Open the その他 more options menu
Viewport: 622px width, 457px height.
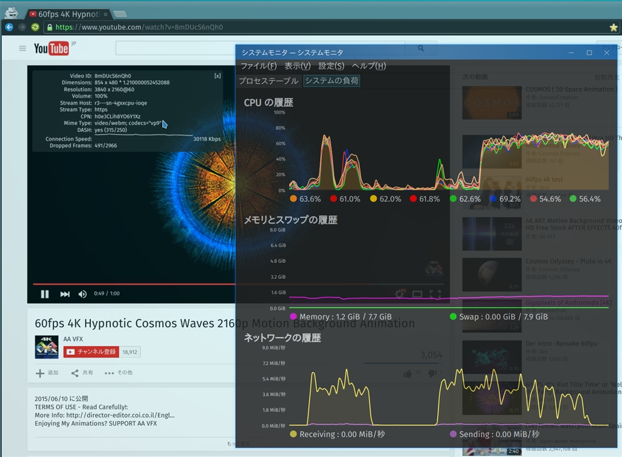click(x=118, y=373)
